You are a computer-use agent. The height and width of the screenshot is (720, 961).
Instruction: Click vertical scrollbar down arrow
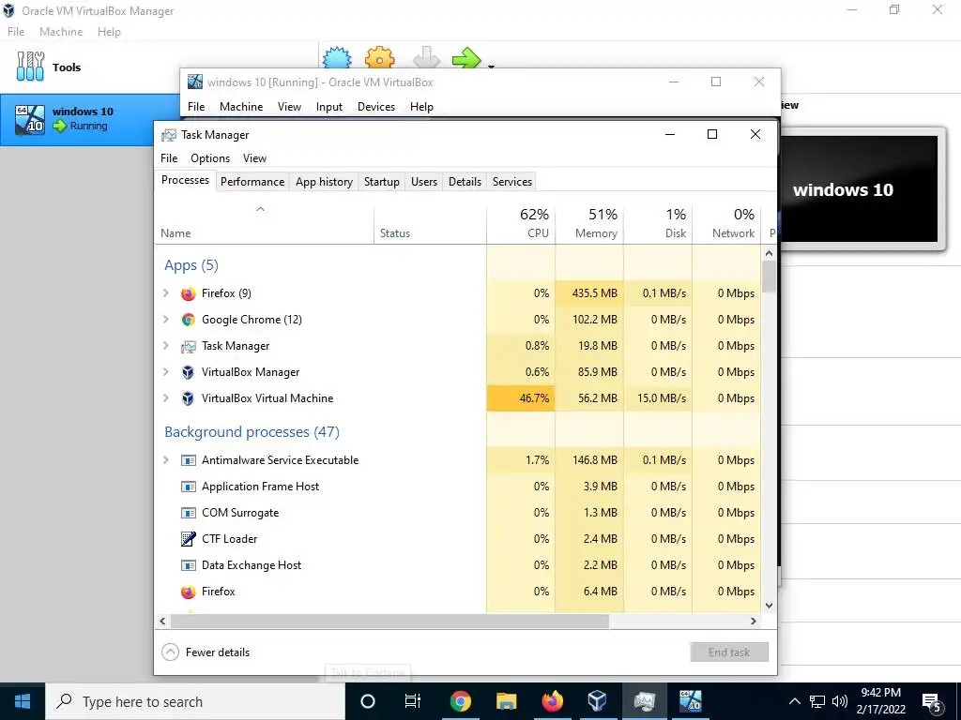(770, 606)
